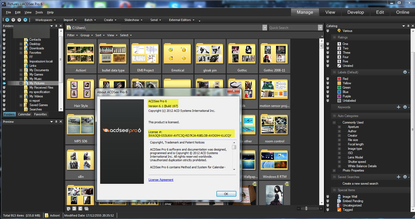Select Uncategorized in Special Items
Image resolution: width=415 pixels, height=219 pixels.
[350, 205]
